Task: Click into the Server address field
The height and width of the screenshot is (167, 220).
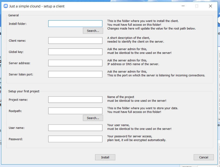Action: coord(75,63)
